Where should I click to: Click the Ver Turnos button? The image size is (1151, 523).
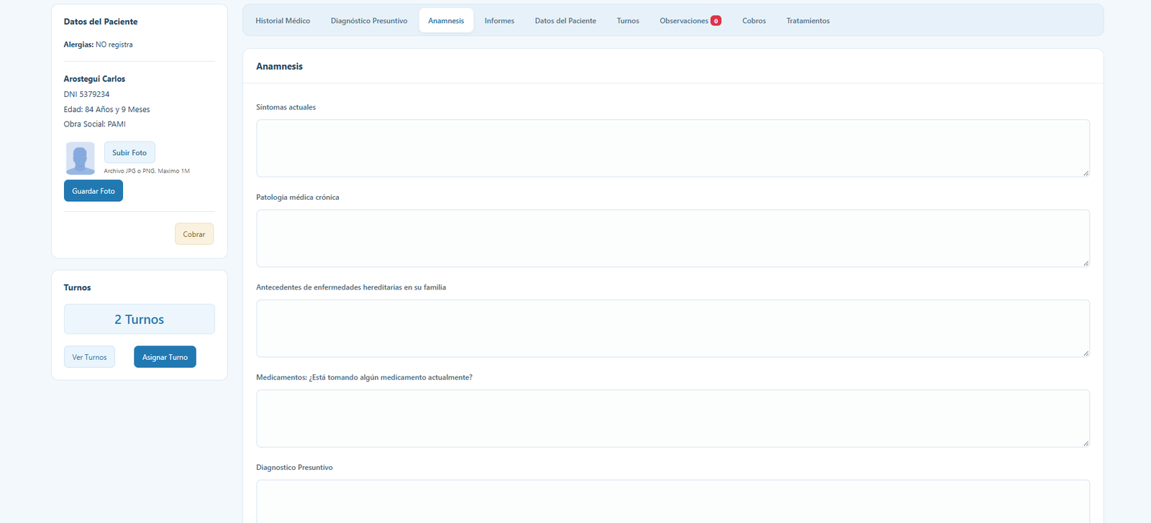[x=89, y=357]
